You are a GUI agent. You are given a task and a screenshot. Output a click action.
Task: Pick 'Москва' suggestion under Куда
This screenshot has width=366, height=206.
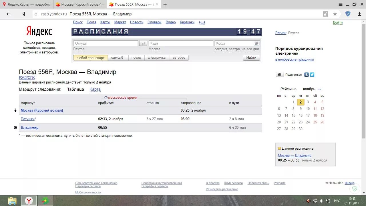coord(154,49)
